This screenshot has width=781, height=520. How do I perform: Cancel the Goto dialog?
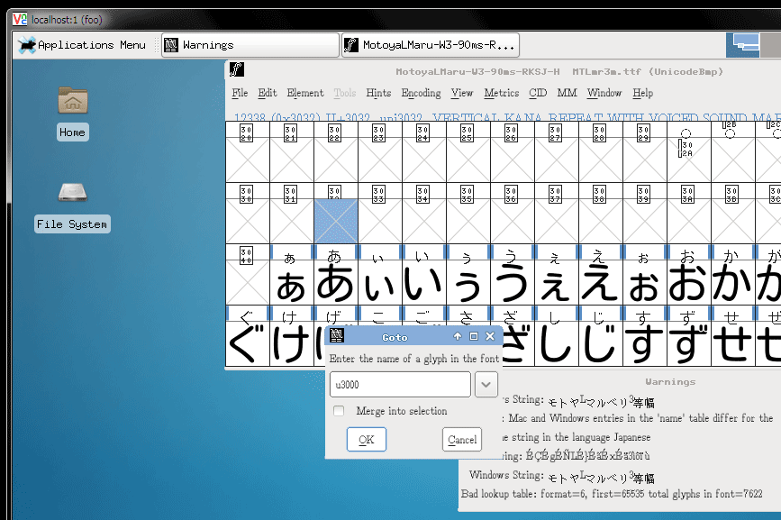462,439
